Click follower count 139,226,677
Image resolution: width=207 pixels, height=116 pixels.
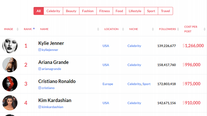point(166,46)
